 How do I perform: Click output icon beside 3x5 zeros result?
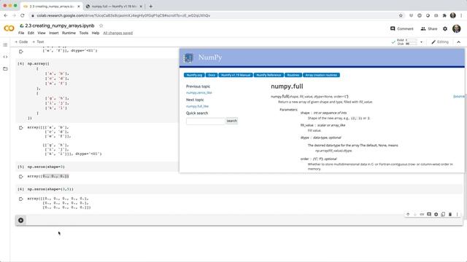tap(21, 199)
